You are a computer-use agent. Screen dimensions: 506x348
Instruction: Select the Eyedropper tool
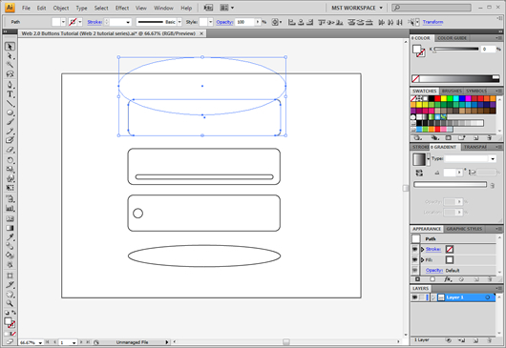(10, 237)
